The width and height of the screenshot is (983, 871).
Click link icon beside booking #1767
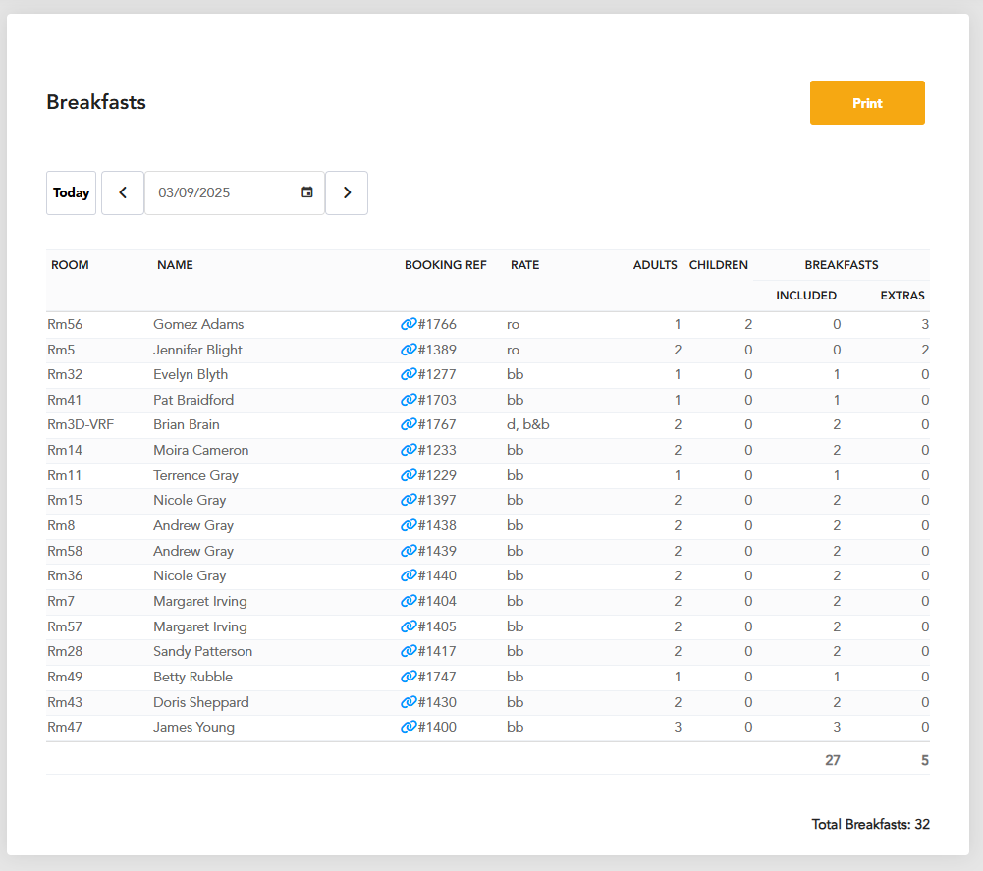pos(409,424)
